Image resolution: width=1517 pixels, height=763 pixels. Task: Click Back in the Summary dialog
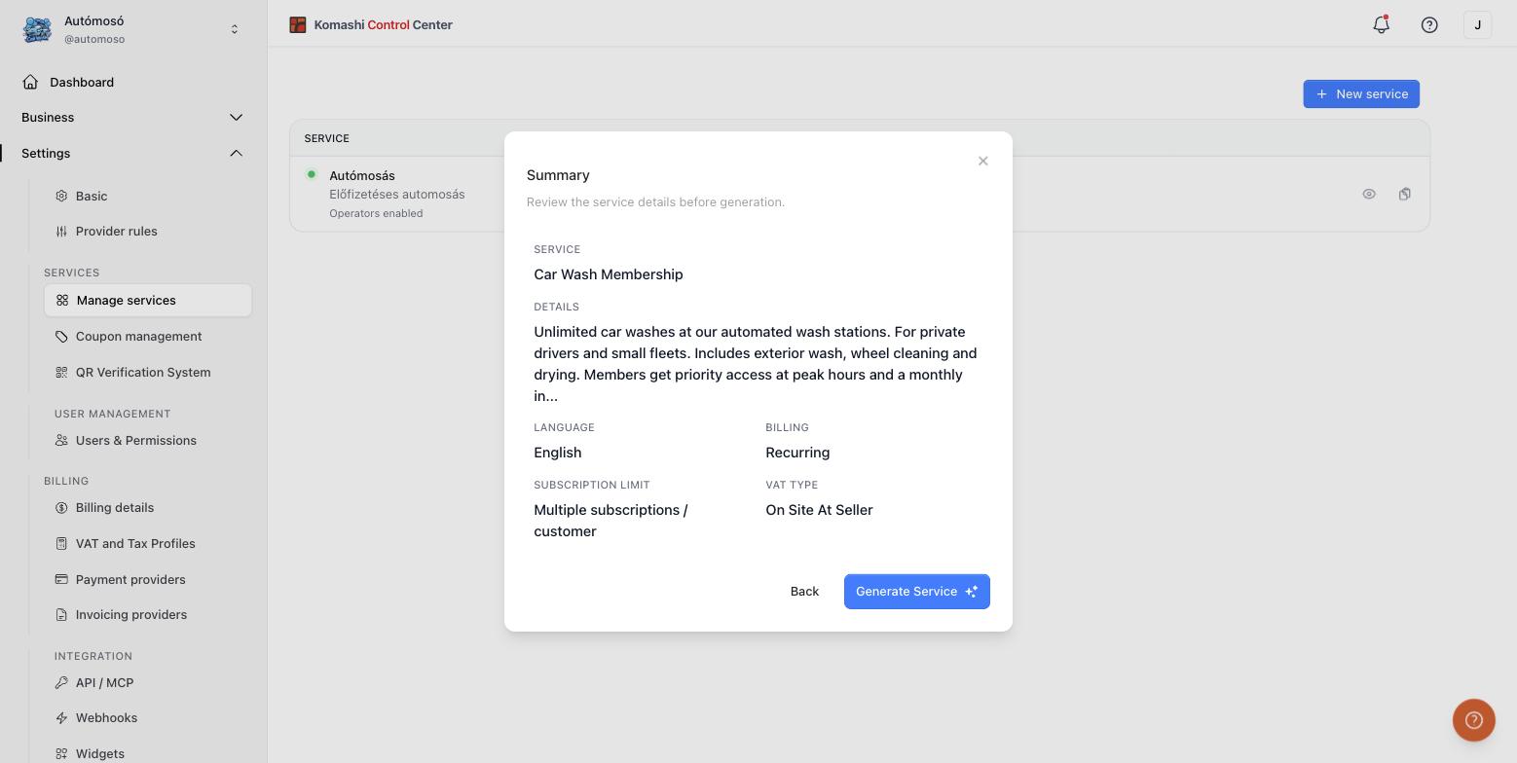(804, 591)
